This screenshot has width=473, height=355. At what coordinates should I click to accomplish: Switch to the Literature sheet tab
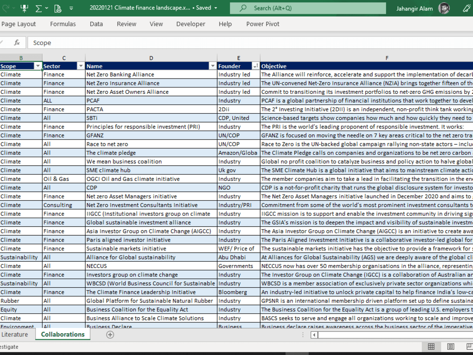15,335
